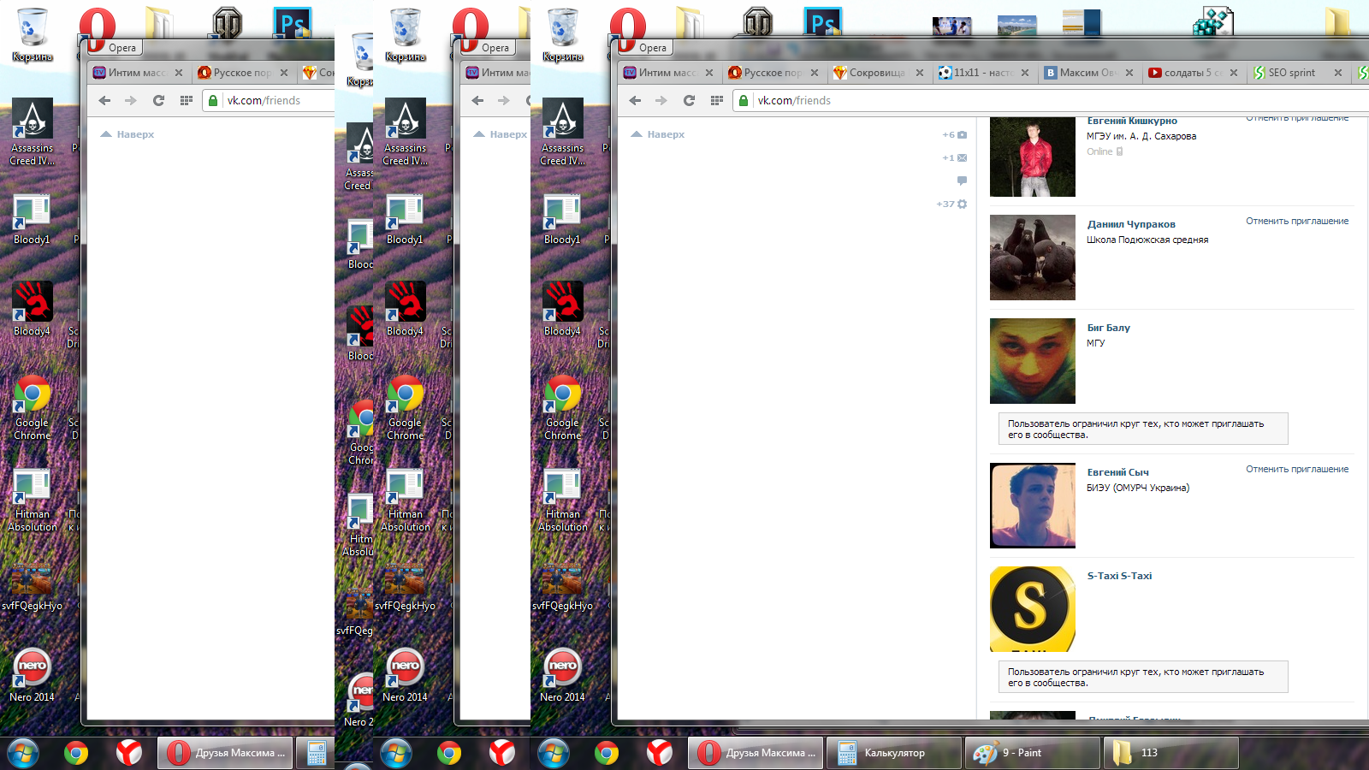Click text МГЭУ им. А. Д. Сахарова
Viewport: 1369px width, 770px height.
(x=1141, y=136)
